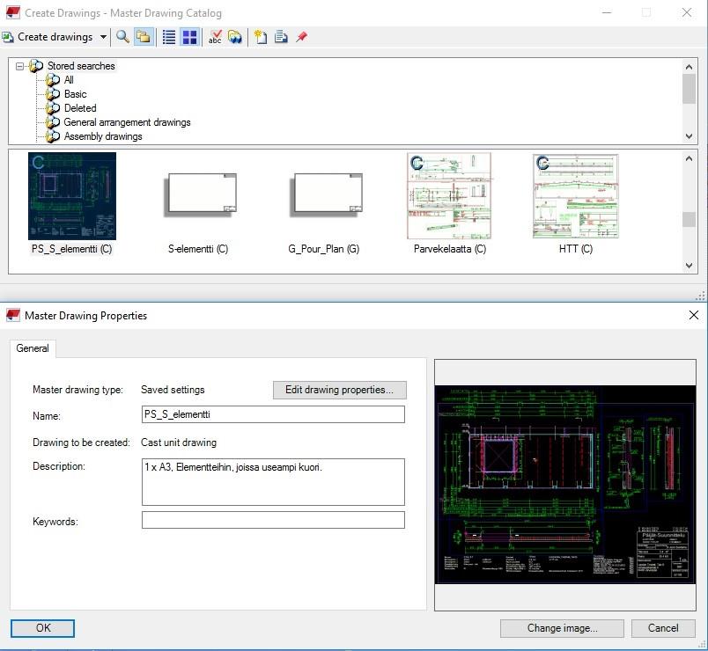Click the Change image button
Image resolution: width=708 pixels, height=651 pixels.
point(562,628)
